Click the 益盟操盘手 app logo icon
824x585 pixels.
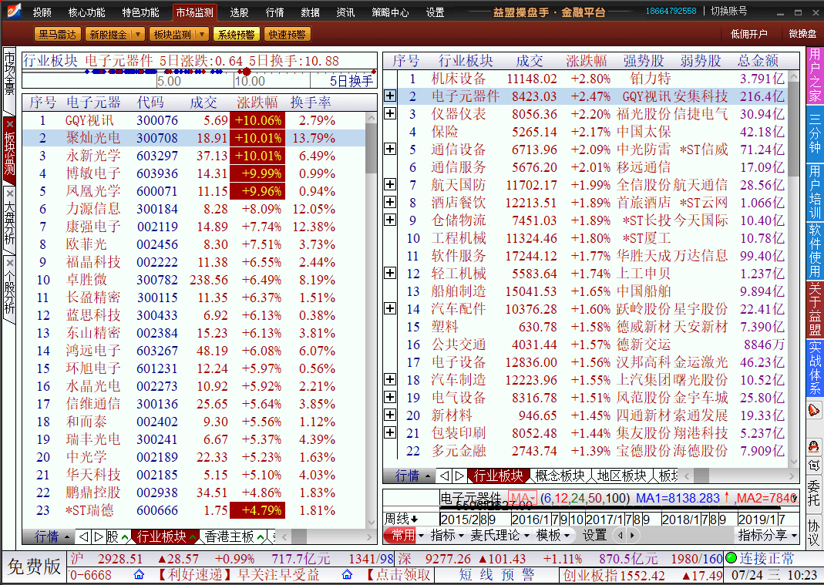pyautogui.click(x=14, y=11)
